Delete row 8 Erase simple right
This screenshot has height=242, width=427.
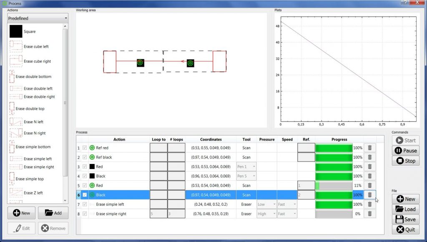tap(369, 214)
